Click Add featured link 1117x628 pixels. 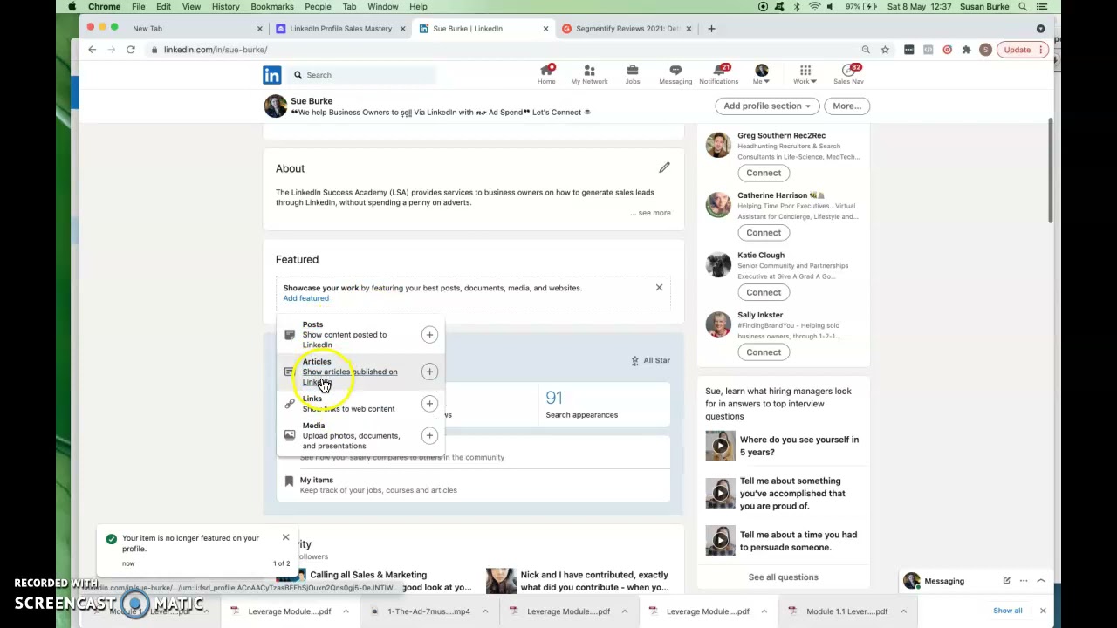(305, 298)
